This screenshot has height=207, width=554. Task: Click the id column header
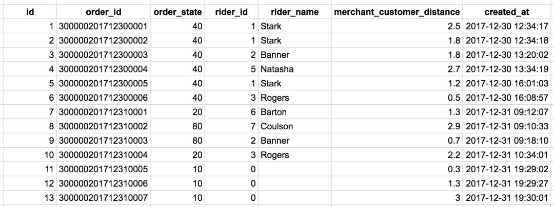point(30,12)
